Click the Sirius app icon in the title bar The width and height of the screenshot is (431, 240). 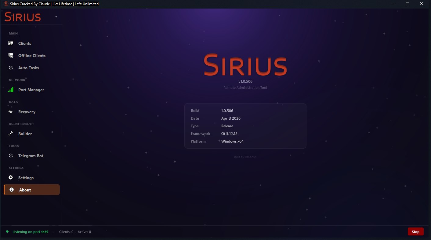pyautogui.click(x=5, y=4)
